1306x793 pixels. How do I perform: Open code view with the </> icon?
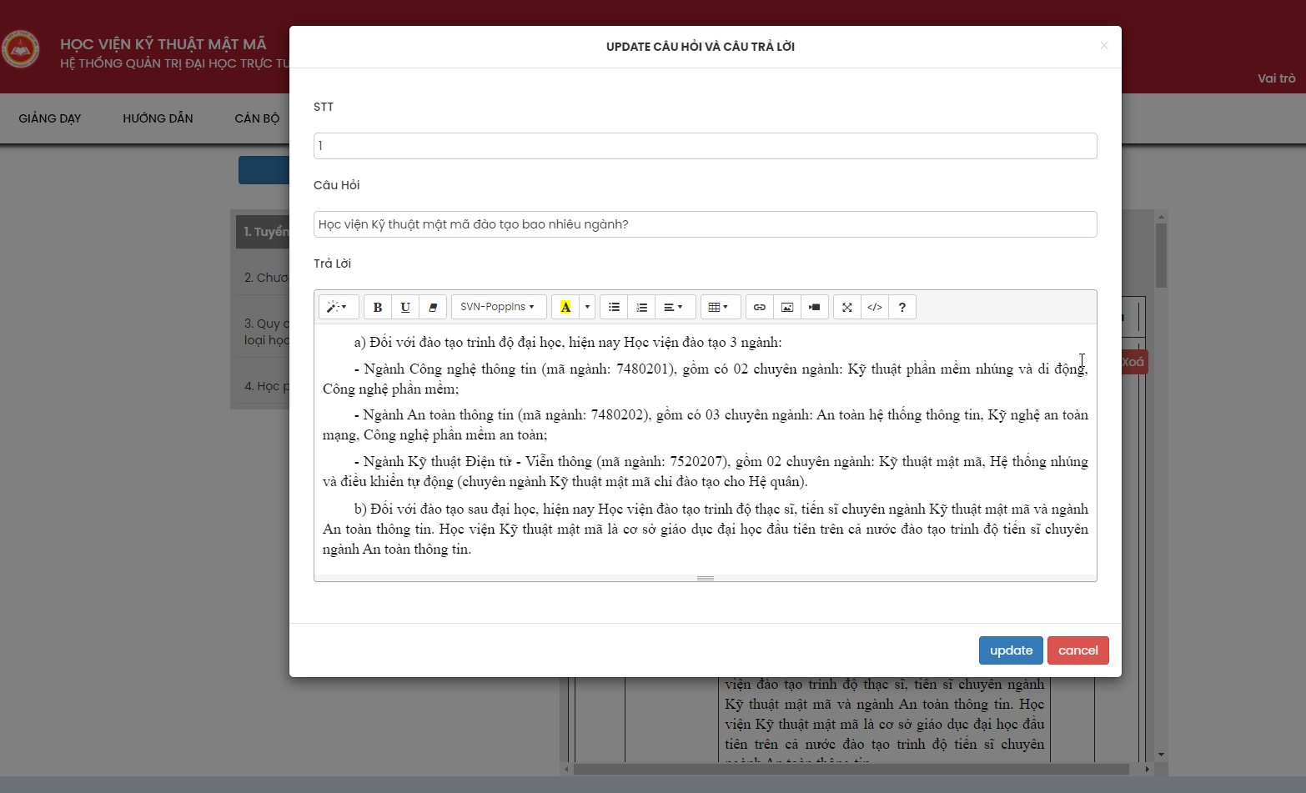(875, 307)
